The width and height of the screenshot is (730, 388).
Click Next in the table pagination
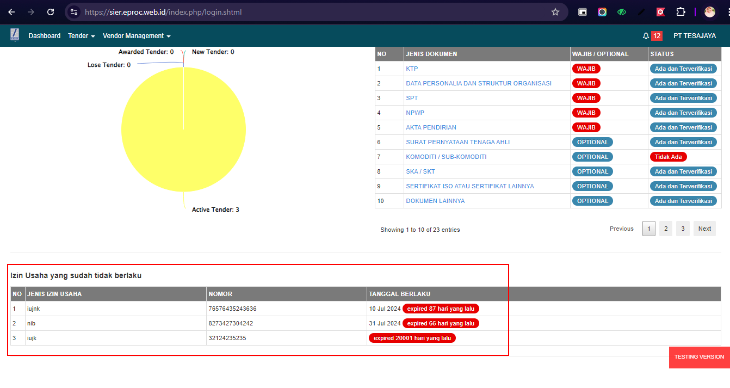[x=704, y=229]
